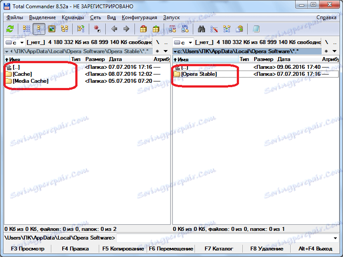
Task: Toggle the Full details view icon
Action: click(x=39, y=29)
